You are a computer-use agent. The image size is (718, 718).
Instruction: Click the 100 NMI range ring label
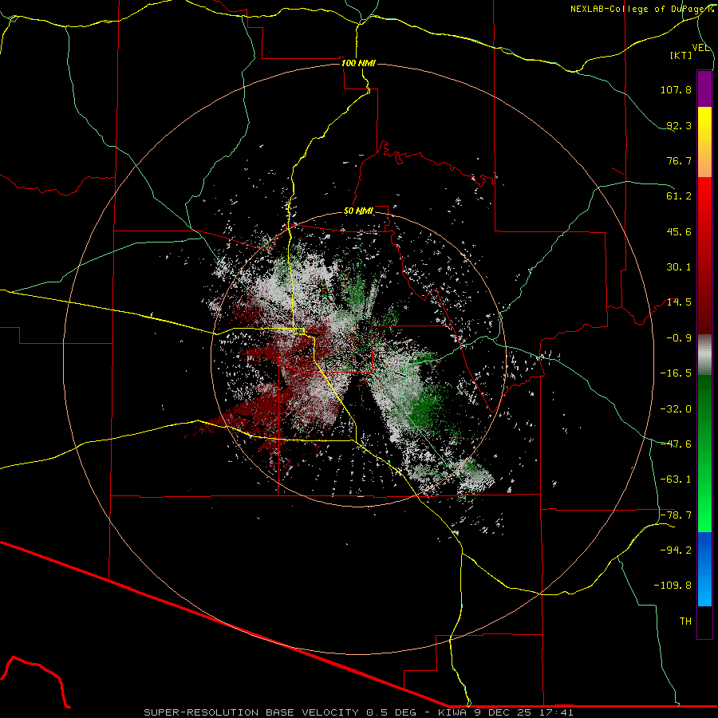[358, 63]
